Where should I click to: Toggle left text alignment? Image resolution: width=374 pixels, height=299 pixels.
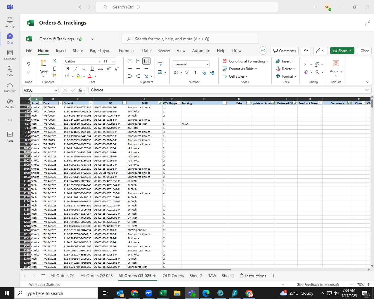130,69
